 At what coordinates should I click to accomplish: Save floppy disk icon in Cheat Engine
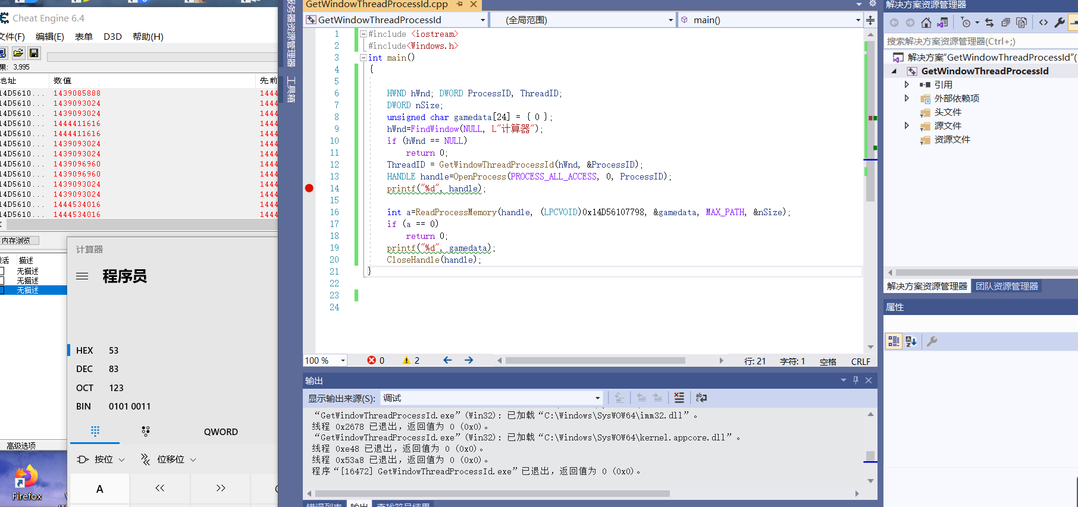34,53
